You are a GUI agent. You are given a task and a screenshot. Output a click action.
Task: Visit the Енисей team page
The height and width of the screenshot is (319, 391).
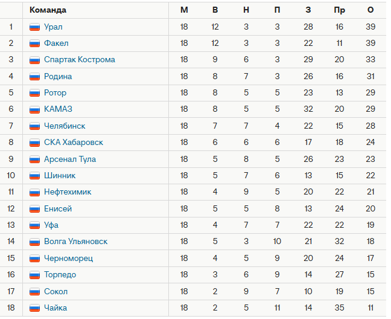(x=58, y=209)
